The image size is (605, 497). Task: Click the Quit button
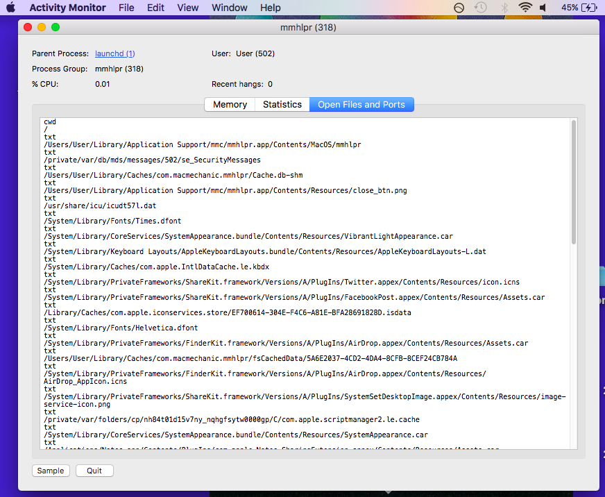click(x=94, y=471)
